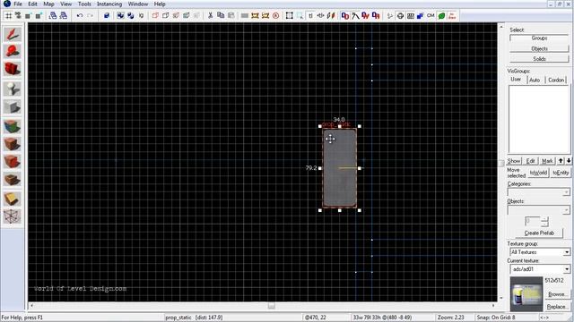
Task: Click the green leaf toolbar icon
Action: [441, 16]
